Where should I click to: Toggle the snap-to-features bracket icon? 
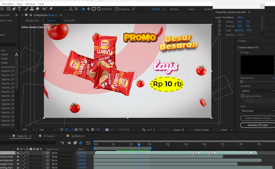tap(138, 9)
